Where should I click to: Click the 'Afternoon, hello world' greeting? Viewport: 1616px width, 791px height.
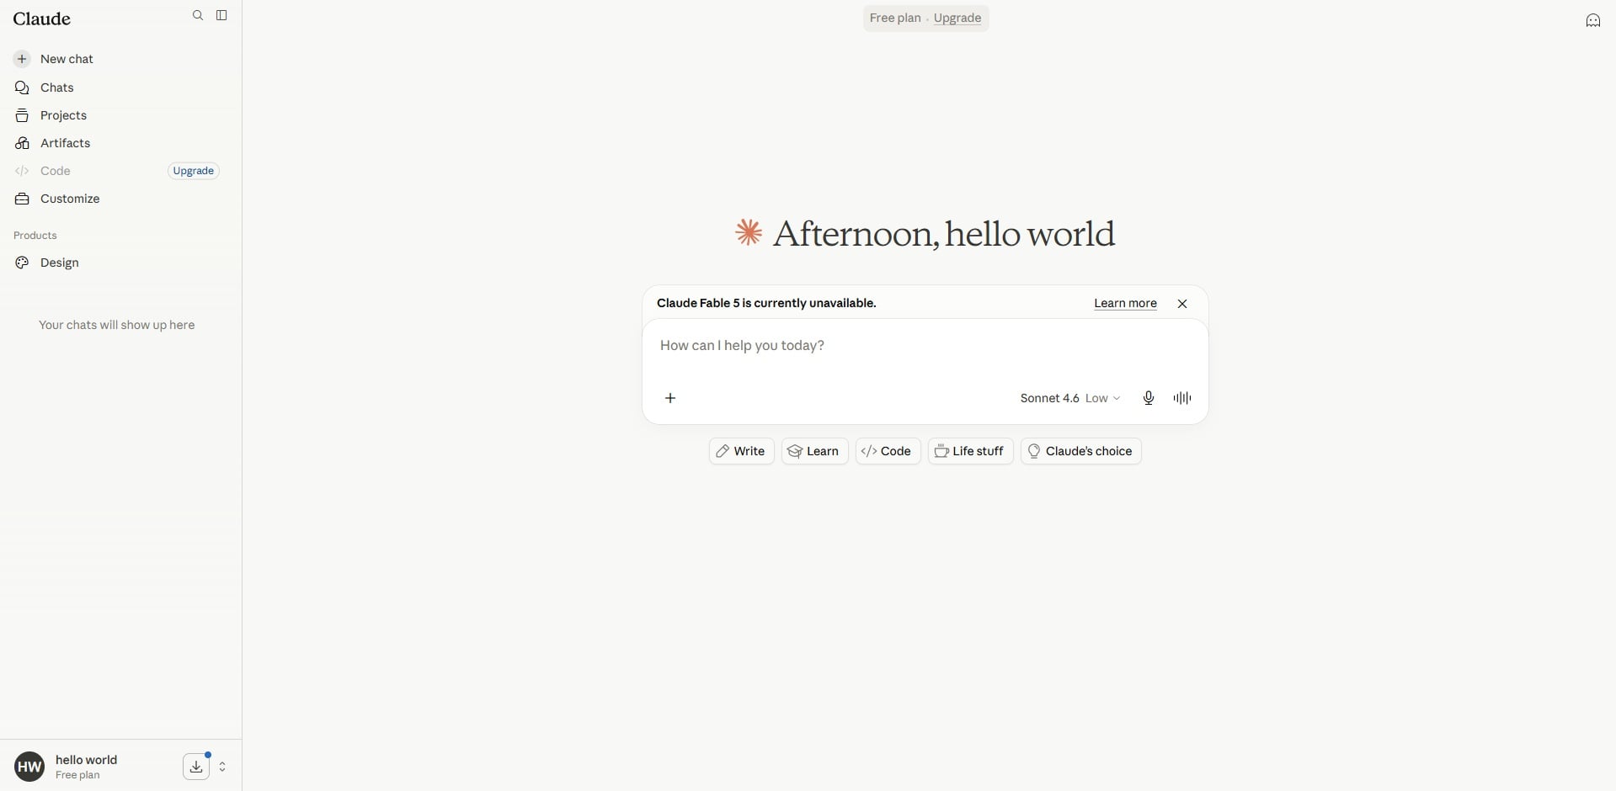(x=944, y=234)
